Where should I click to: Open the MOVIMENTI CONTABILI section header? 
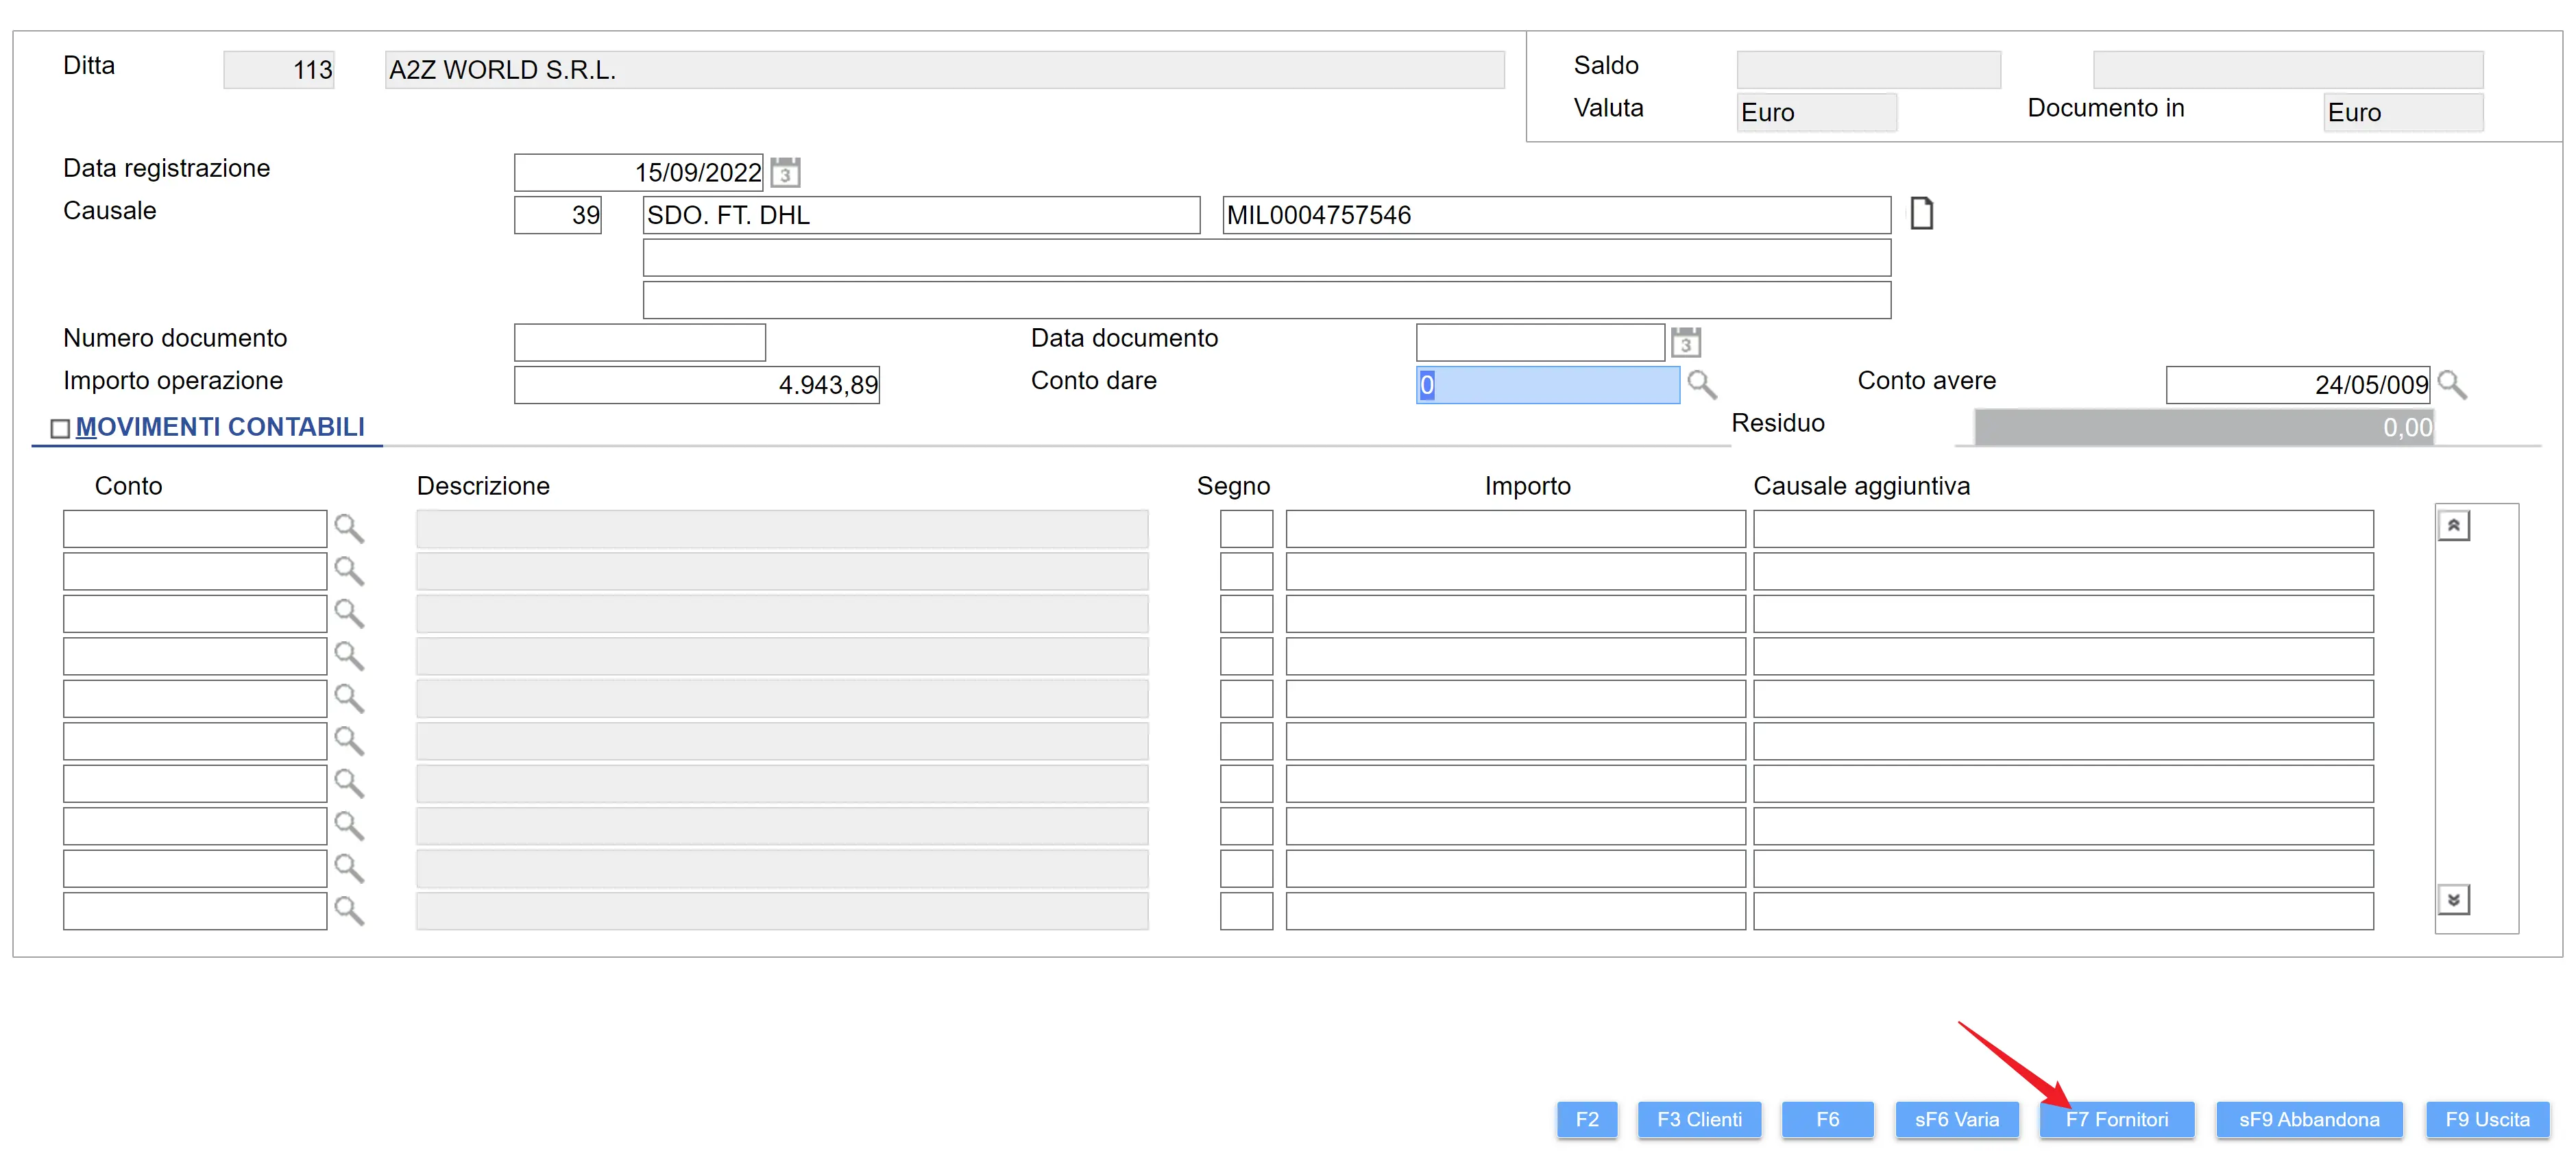(220, 427)
